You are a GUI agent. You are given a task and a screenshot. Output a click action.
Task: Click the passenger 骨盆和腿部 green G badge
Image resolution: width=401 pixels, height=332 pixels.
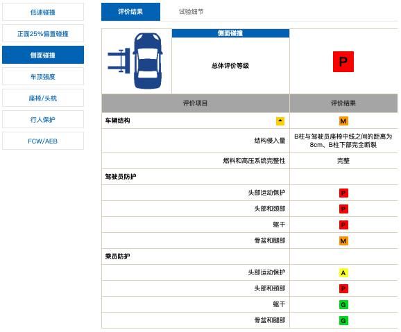[343, 320]
